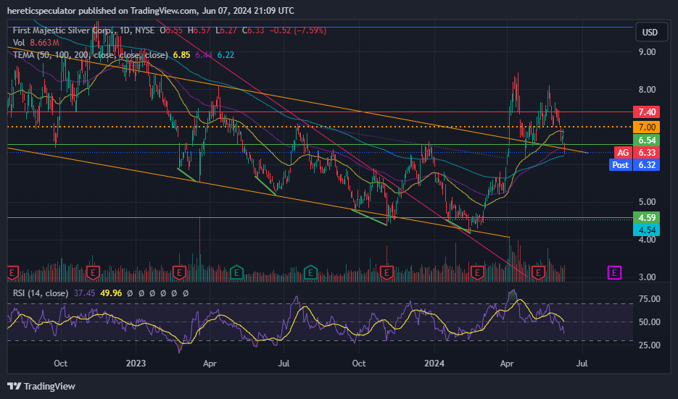Image resolution: width=678 pixels, height=399 pixels.
Task: Click the NYSE exchange label
Action: tap(144, 30)
